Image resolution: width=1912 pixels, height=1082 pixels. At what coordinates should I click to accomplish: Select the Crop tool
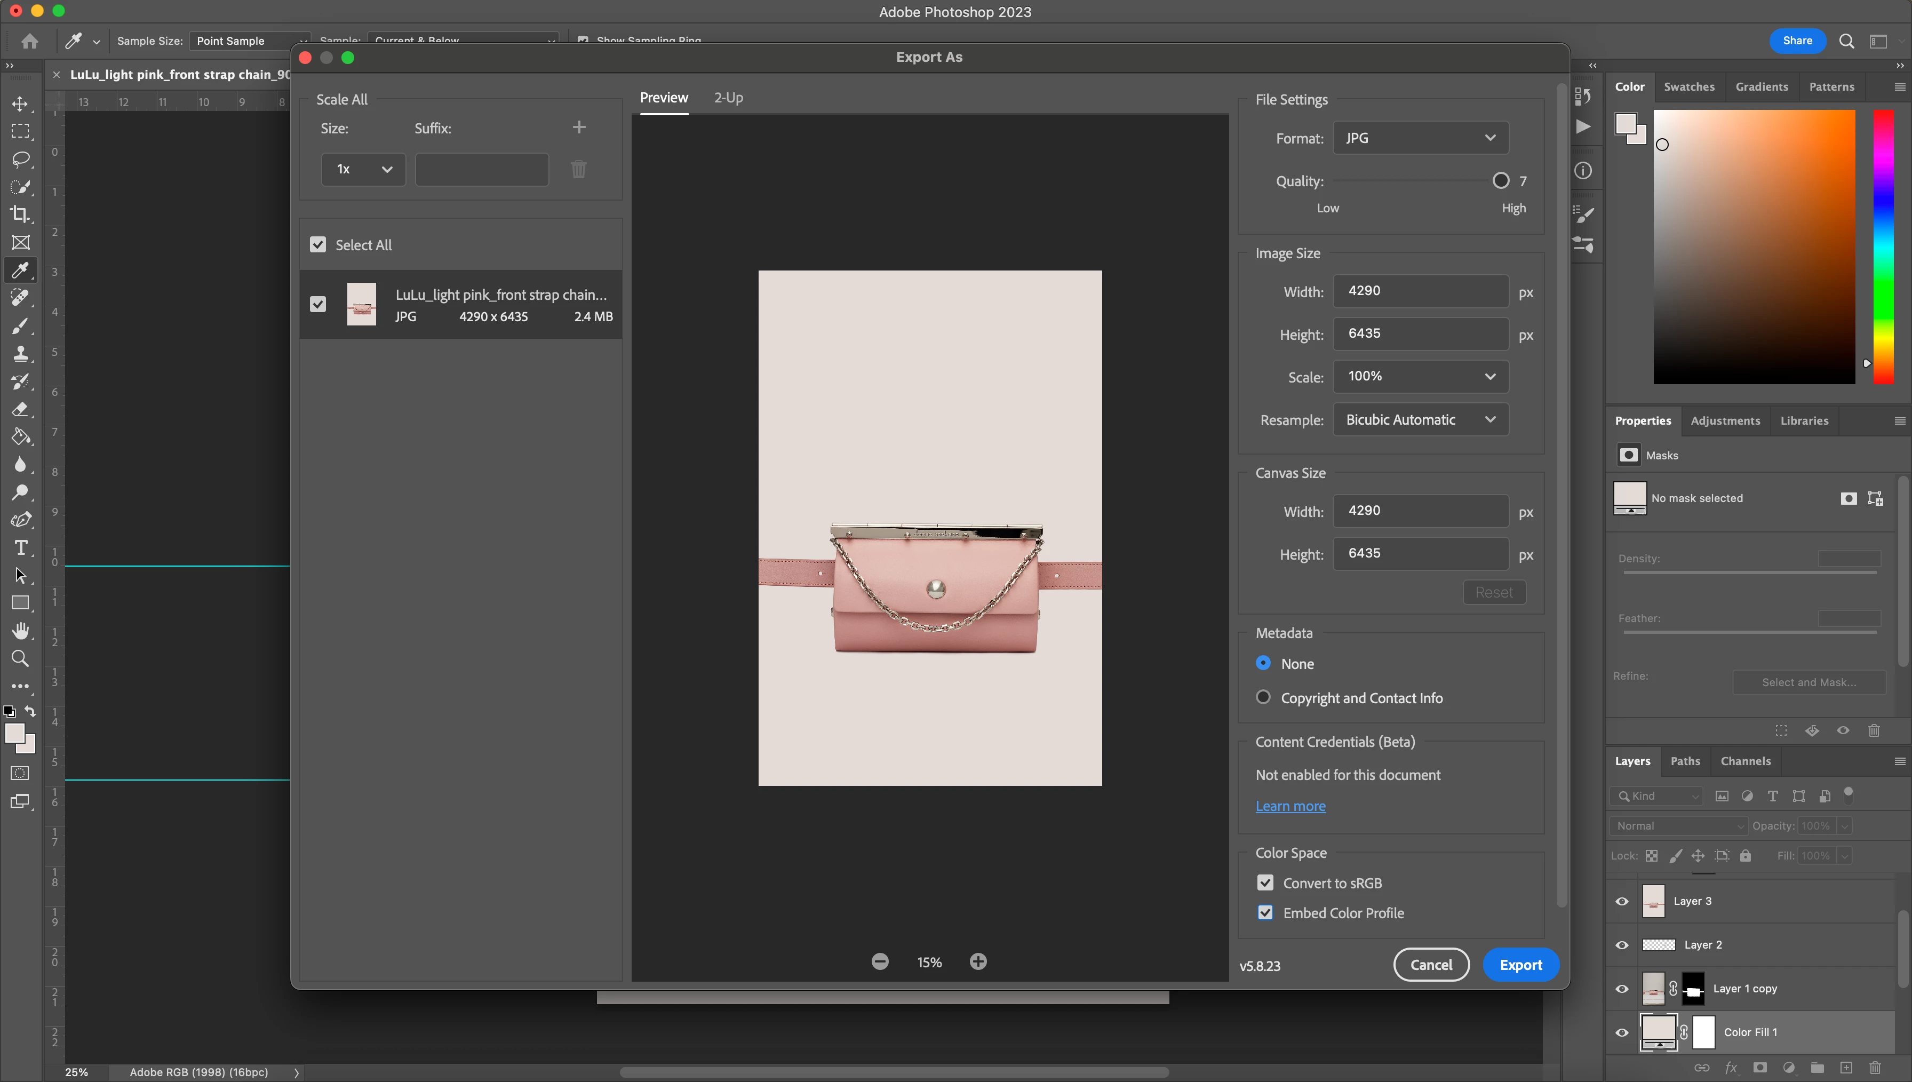click(20, 214)
